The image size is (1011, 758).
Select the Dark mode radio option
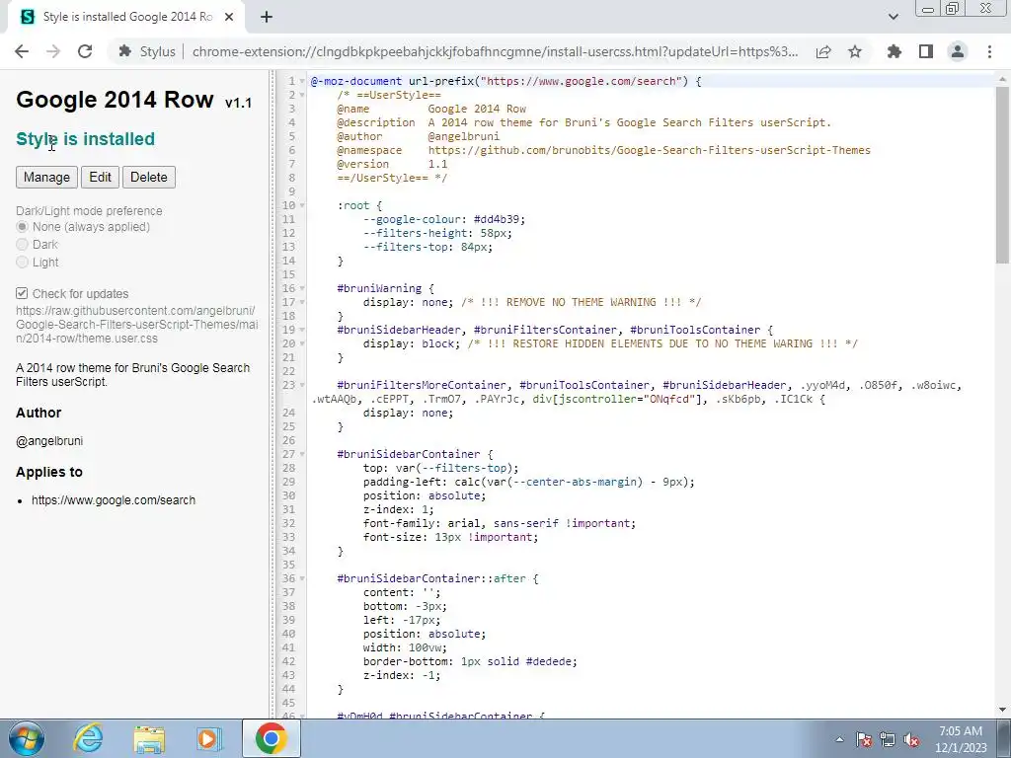point(23,245)
